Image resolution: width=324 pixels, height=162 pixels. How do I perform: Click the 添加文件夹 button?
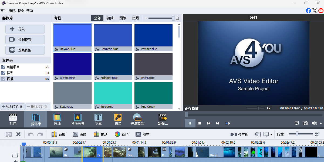(13, 107)
